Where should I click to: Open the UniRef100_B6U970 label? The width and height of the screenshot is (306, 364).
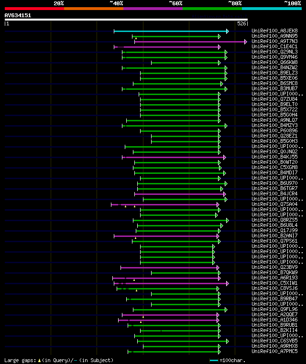tap(274, 183)
